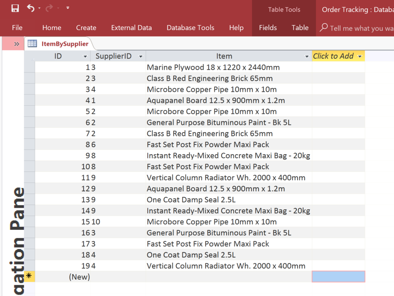Click the (New) ID cell

tap(63, 277)
